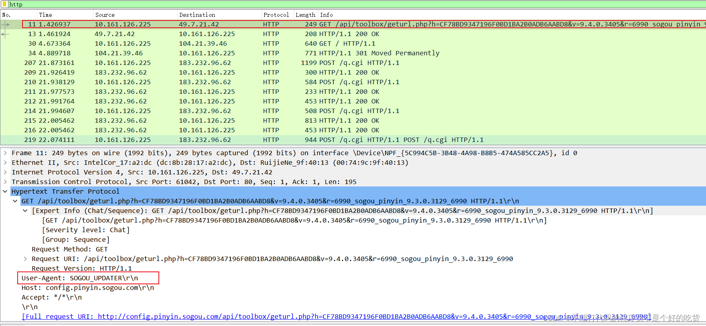Sort packets by the No. column
706x326 pixels.
(x=18, y=15)
